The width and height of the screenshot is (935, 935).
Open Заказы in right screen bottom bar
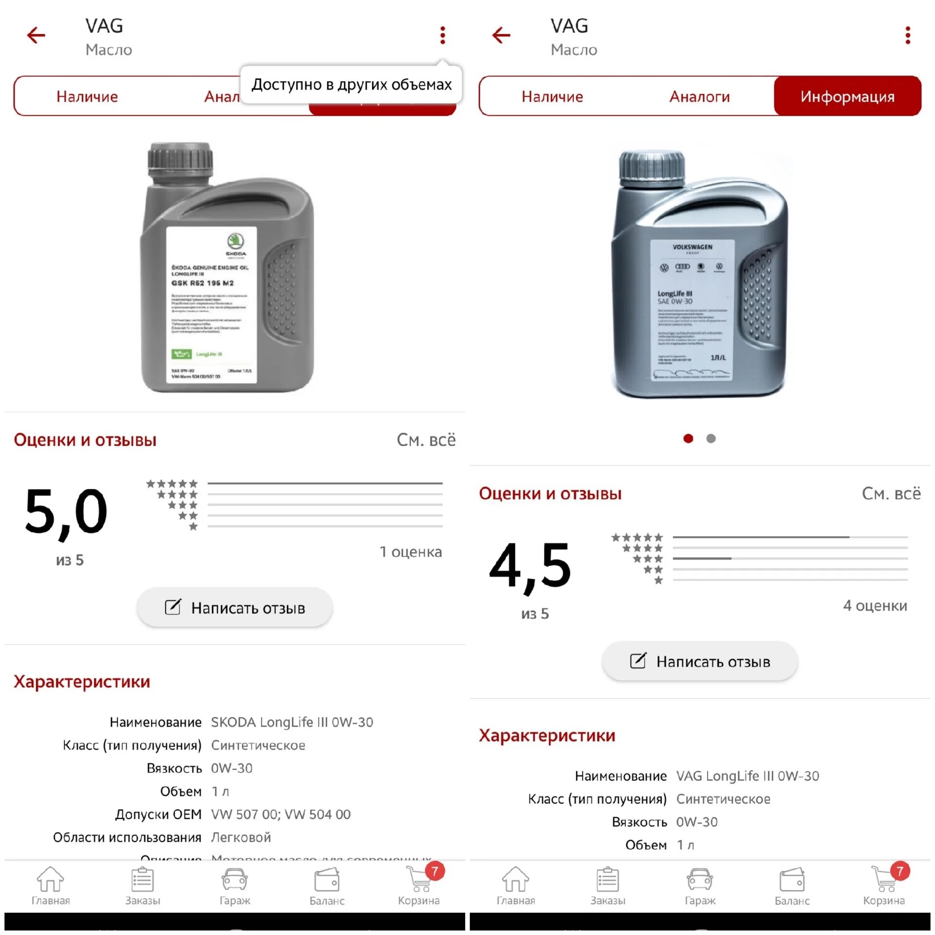608,886
